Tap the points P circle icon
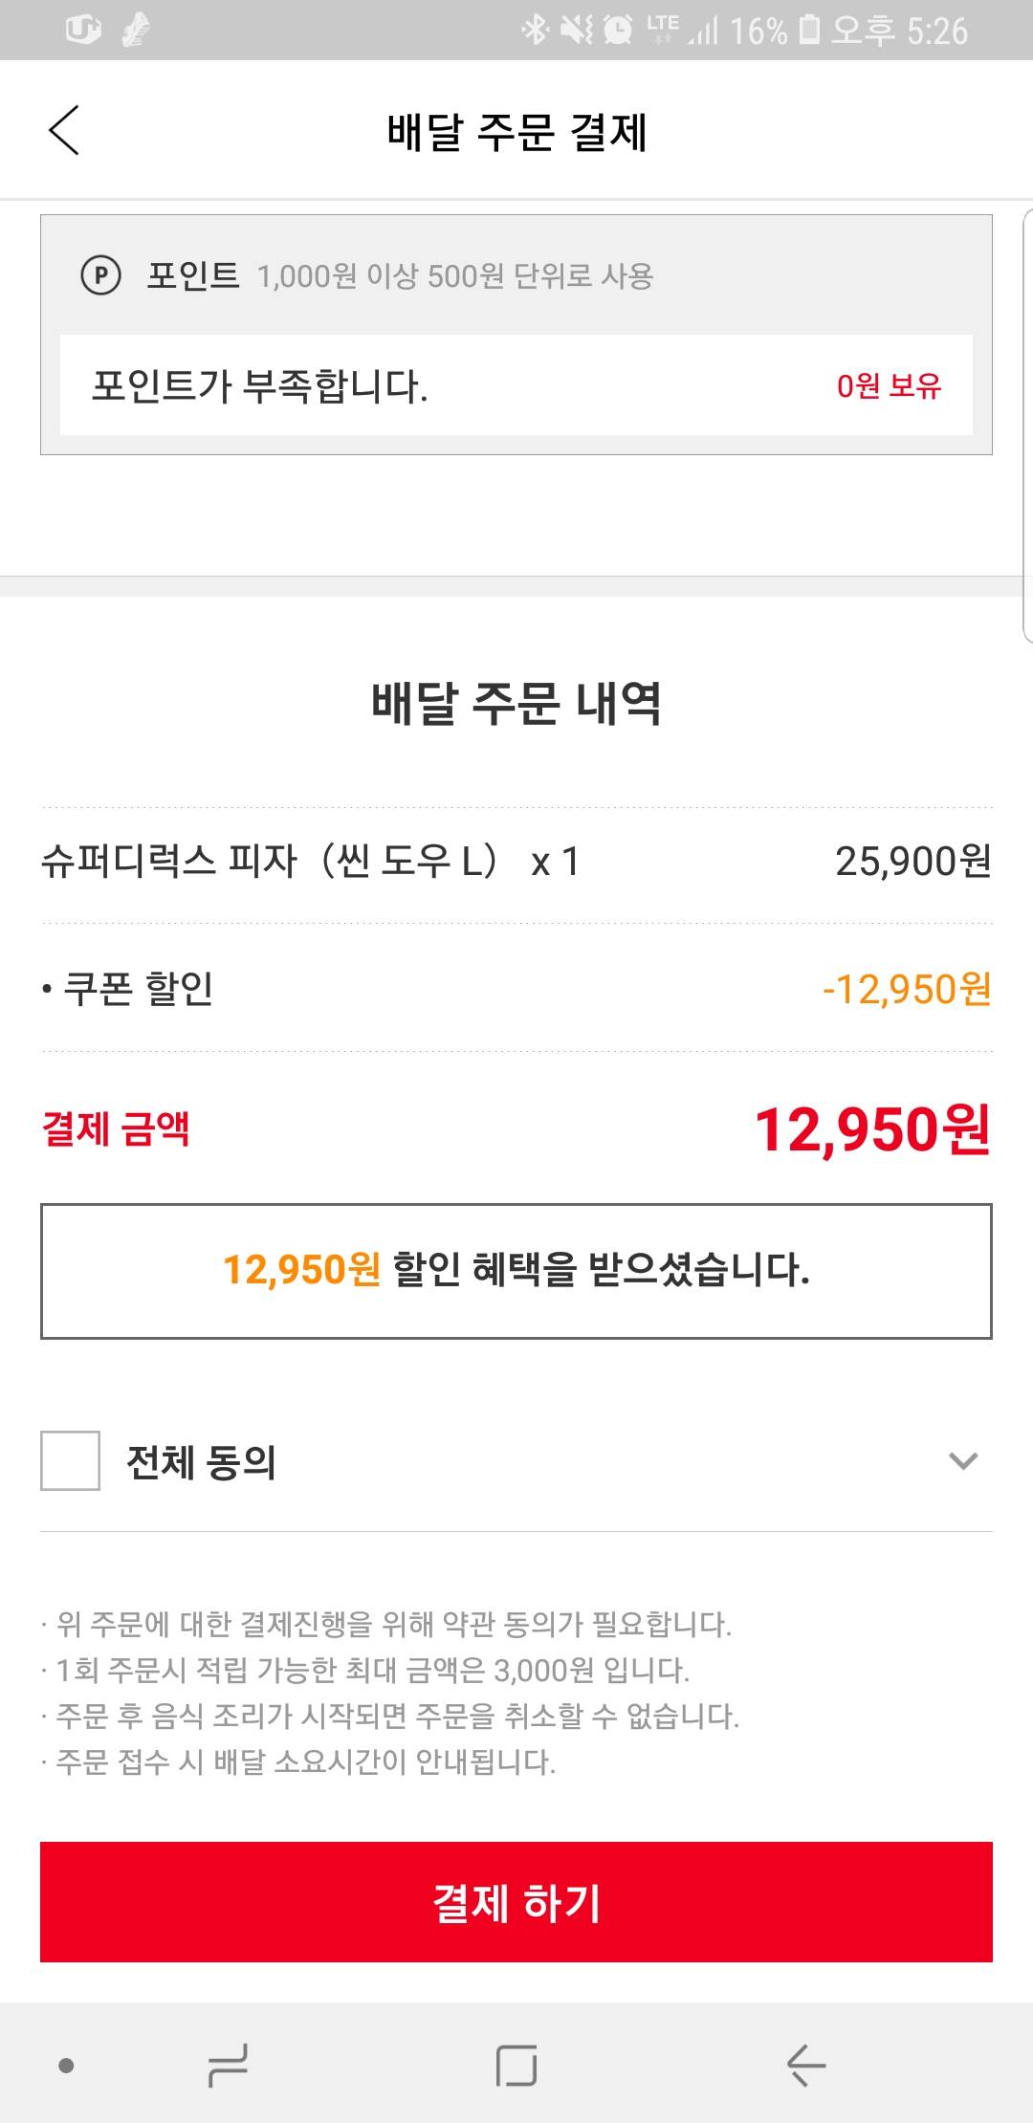The image size is (1033, 2123). (x=100, y=275)
